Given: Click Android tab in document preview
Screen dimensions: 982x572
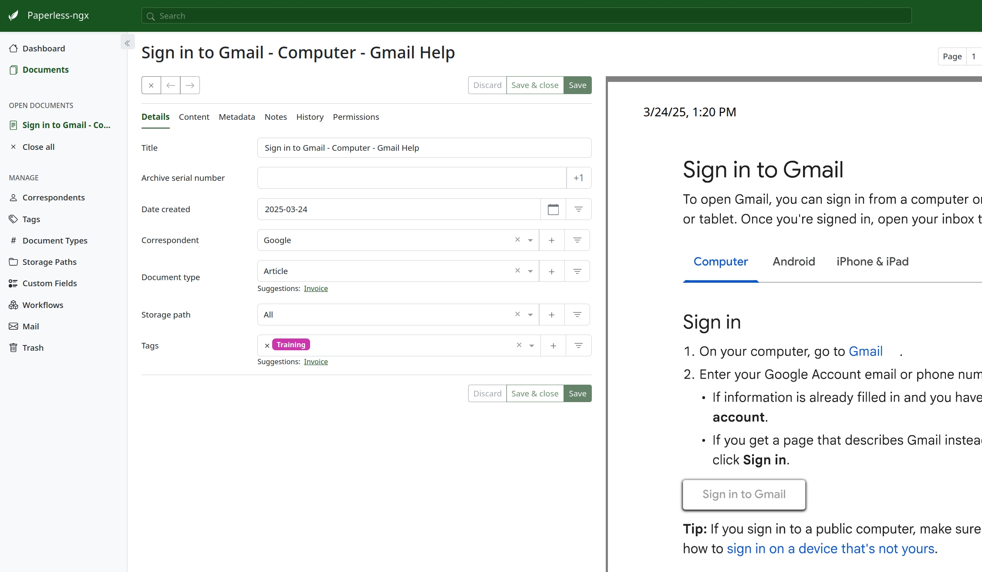Looking at the screenshot, I should pos(794,261).
